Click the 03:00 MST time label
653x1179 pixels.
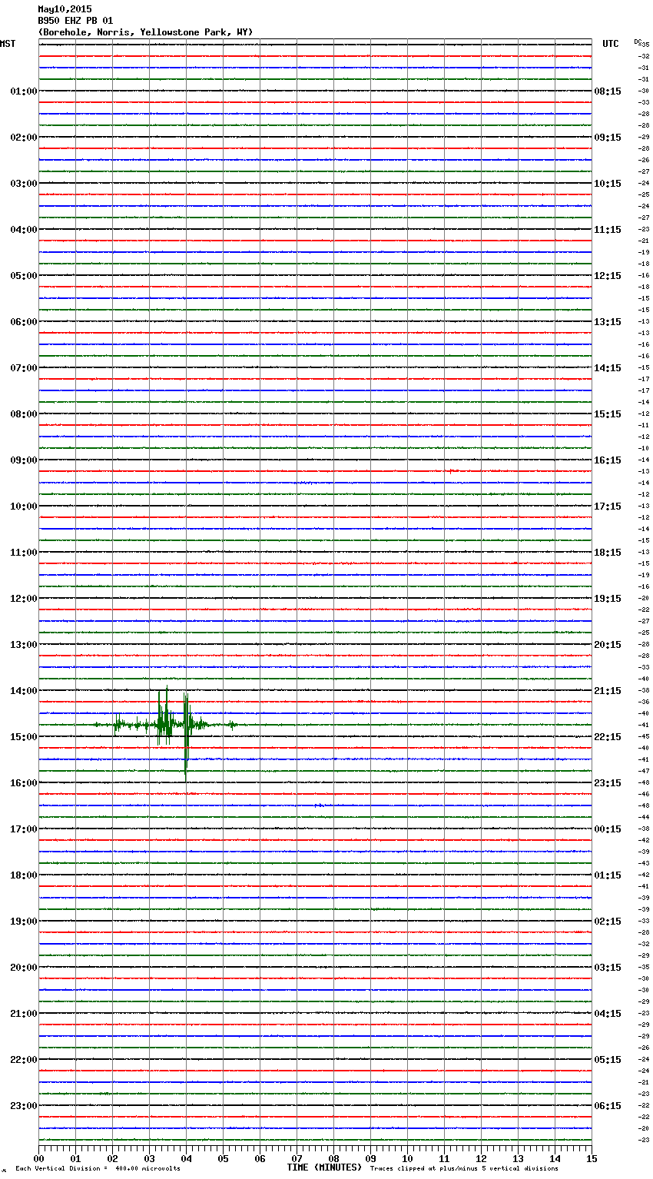(23, 184)
